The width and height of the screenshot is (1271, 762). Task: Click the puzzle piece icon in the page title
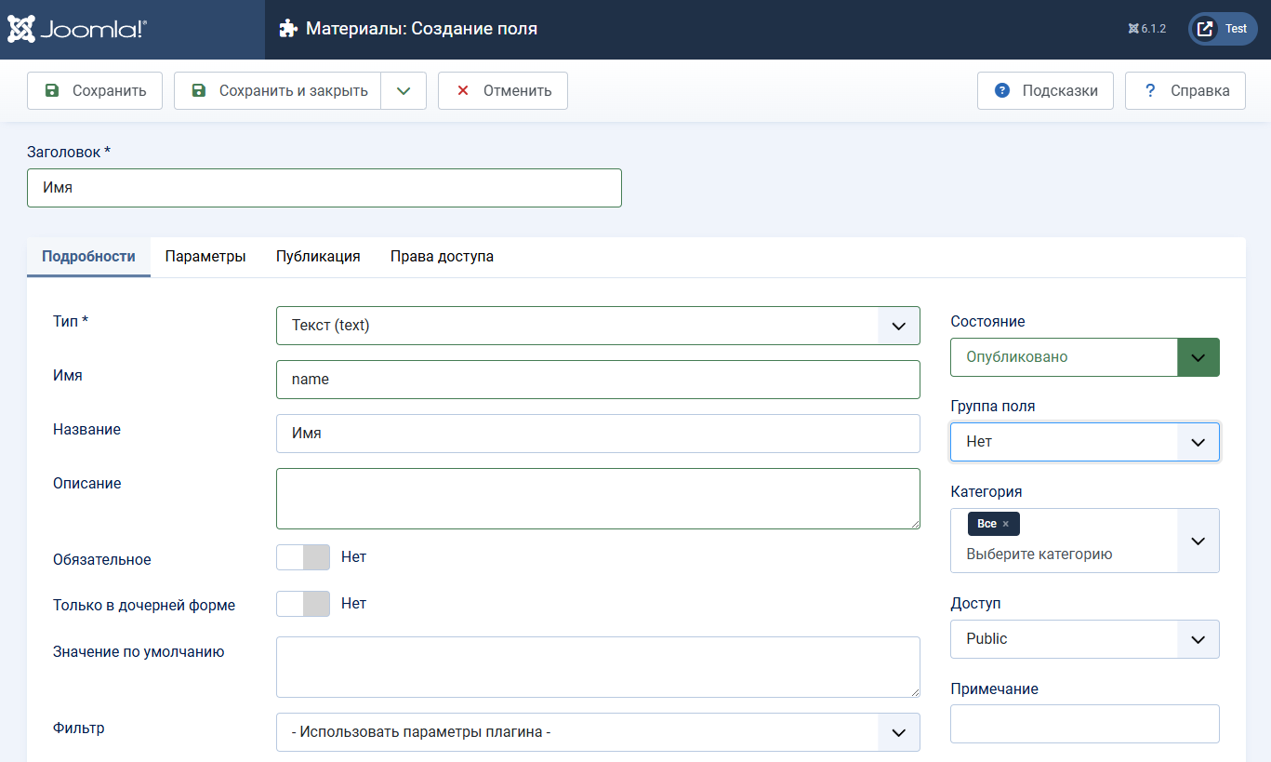pos(288,29)
